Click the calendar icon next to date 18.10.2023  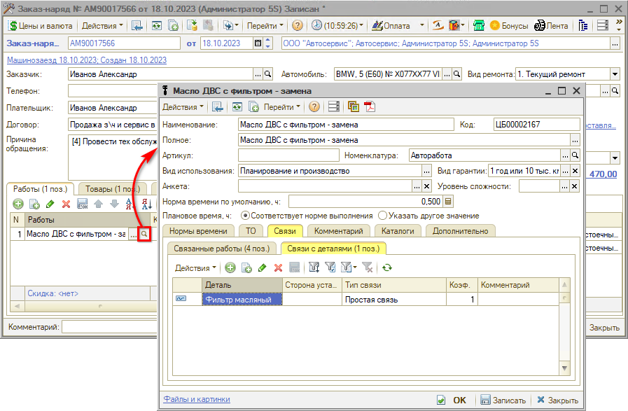[x=258, y=43]
